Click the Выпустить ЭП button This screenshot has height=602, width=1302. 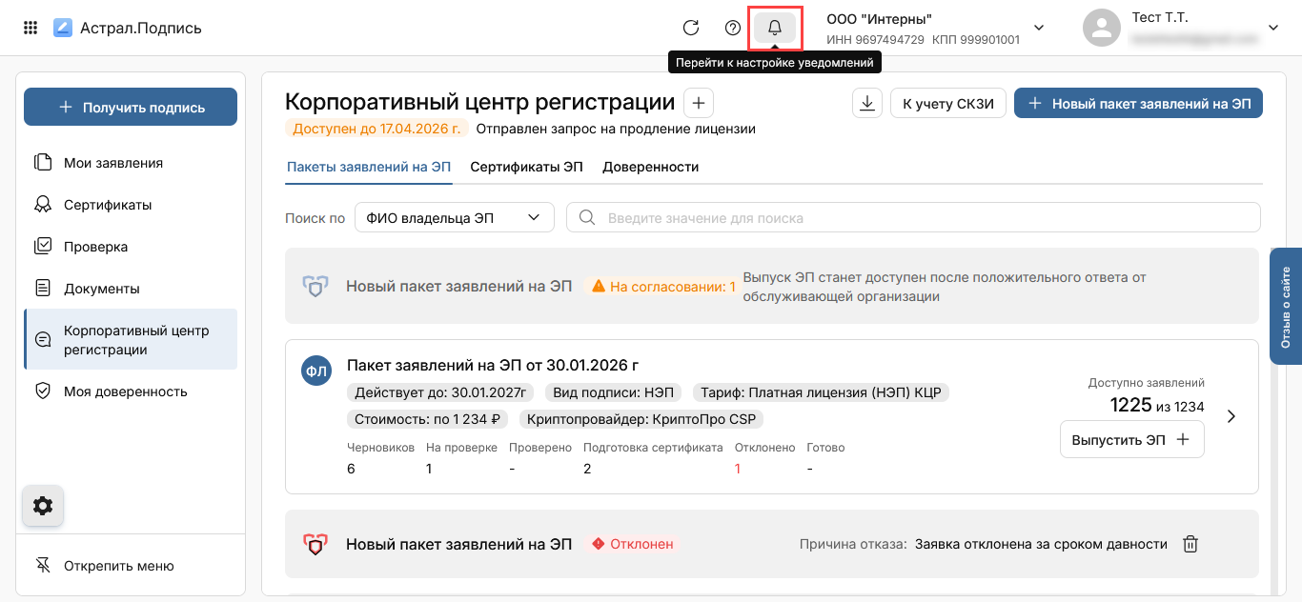click(1131, 439)
